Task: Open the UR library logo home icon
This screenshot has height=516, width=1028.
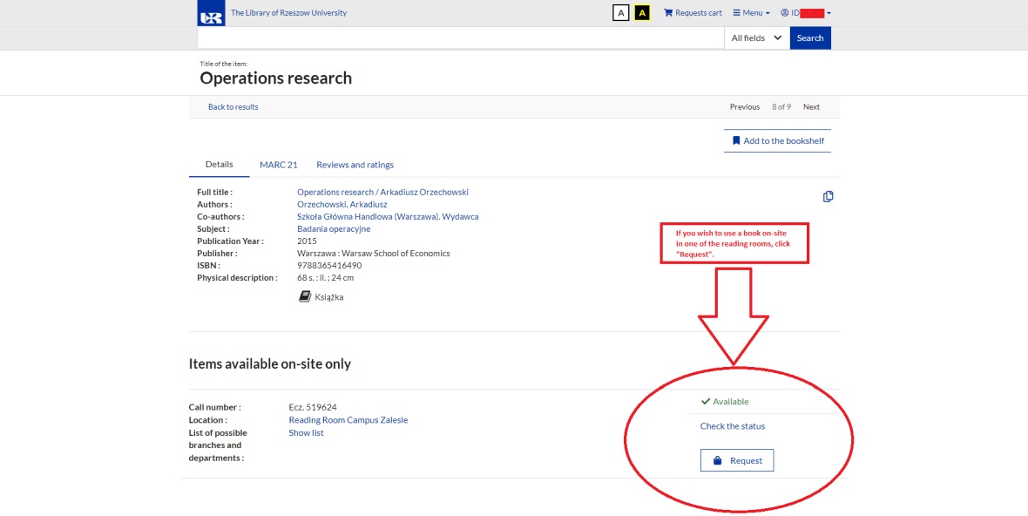Action: click(211, 13)
